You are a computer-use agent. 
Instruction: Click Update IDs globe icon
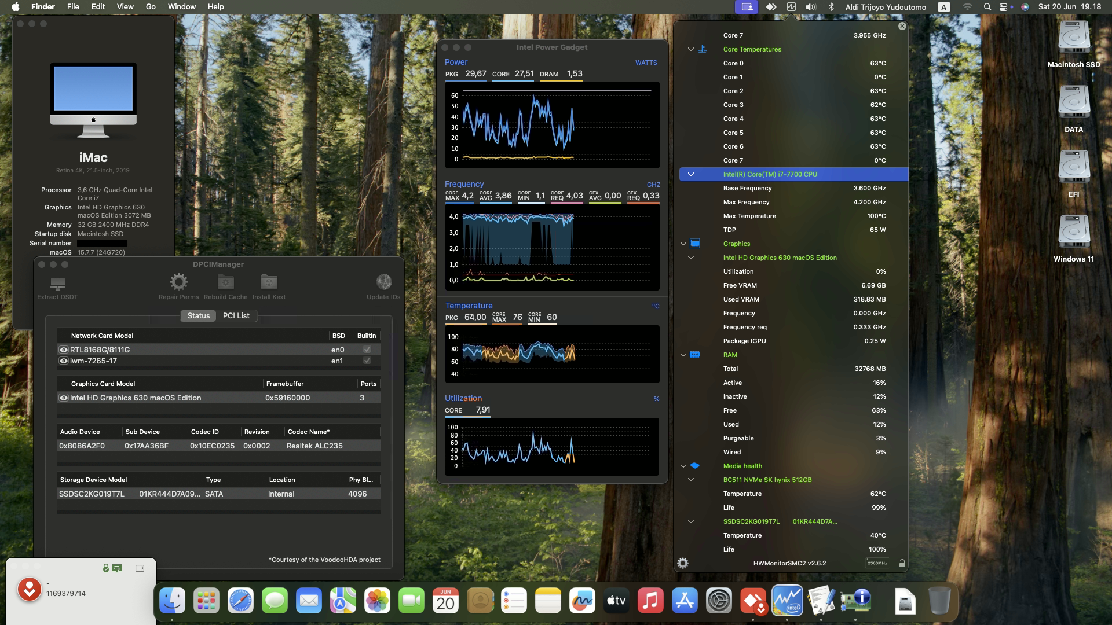tap(383, 282)
